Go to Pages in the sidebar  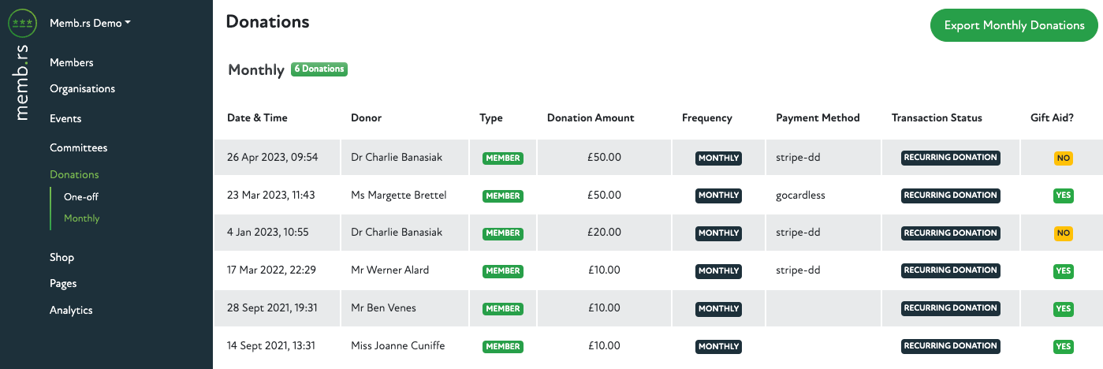point(63,283)
